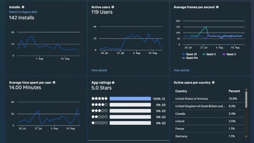Click the Percent column header

coord(234,91)
